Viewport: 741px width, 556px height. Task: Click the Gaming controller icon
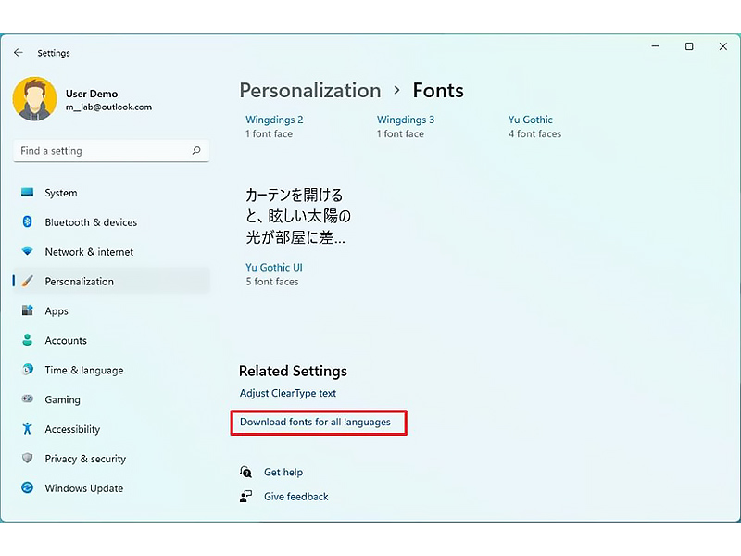click(x=28, y=398)
